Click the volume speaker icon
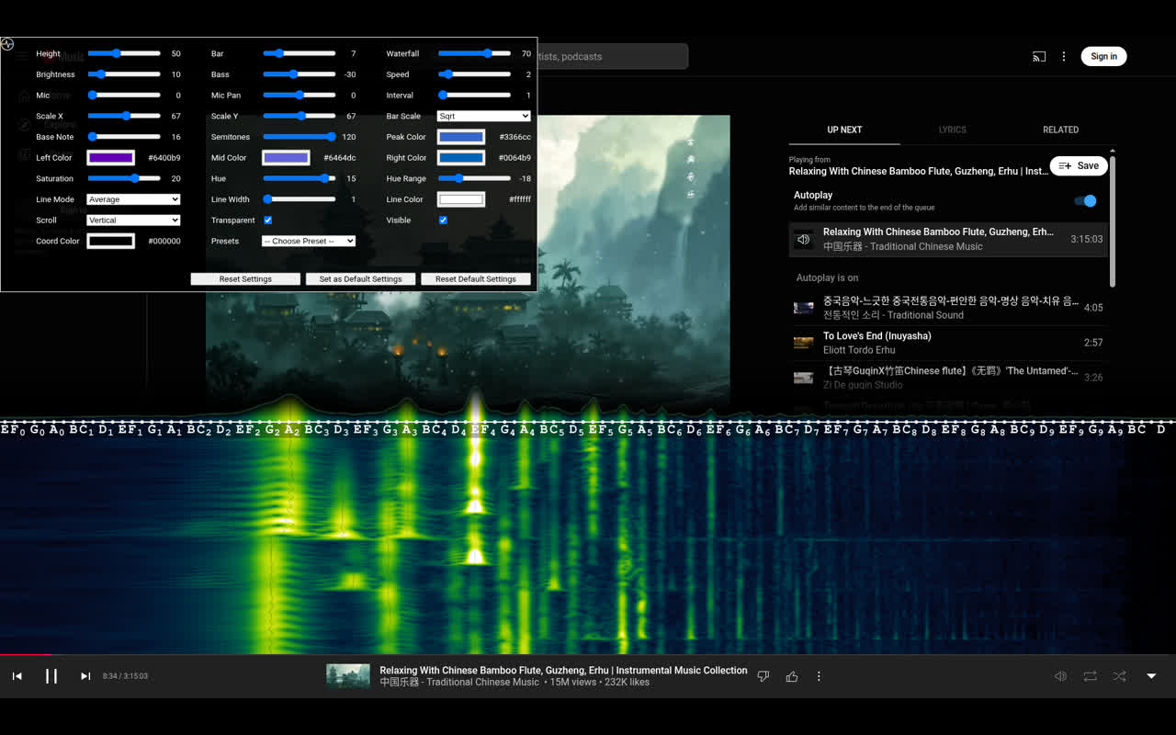 click(1060, 676)
